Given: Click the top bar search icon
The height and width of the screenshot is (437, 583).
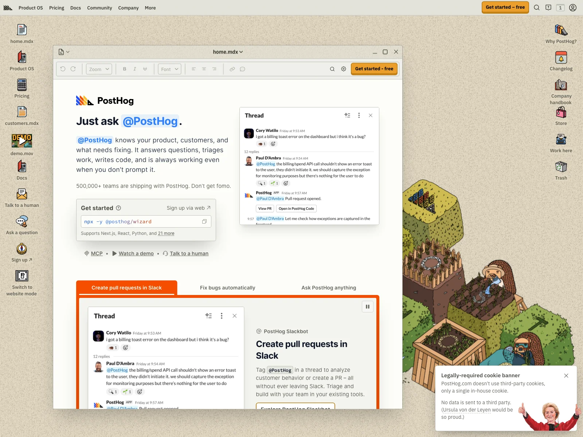Looking at the screenshot, I should pyautogui.click(x=537, y=8).
